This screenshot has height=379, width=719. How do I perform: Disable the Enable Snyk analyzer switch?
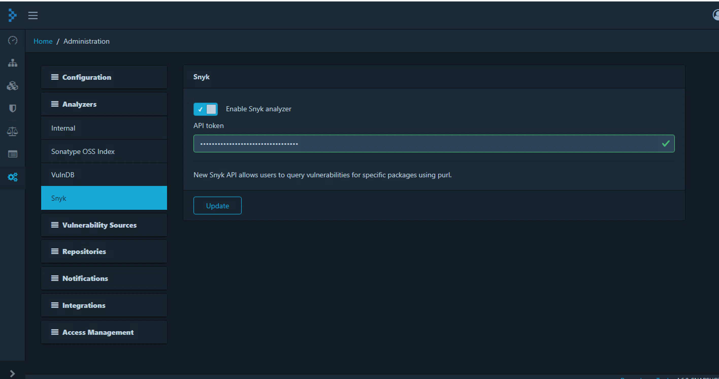pyautogui.click(x=205, y=109)
